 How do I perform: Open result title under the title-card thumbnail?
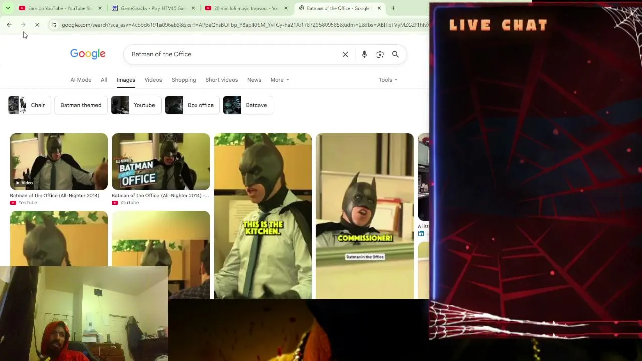160,196
